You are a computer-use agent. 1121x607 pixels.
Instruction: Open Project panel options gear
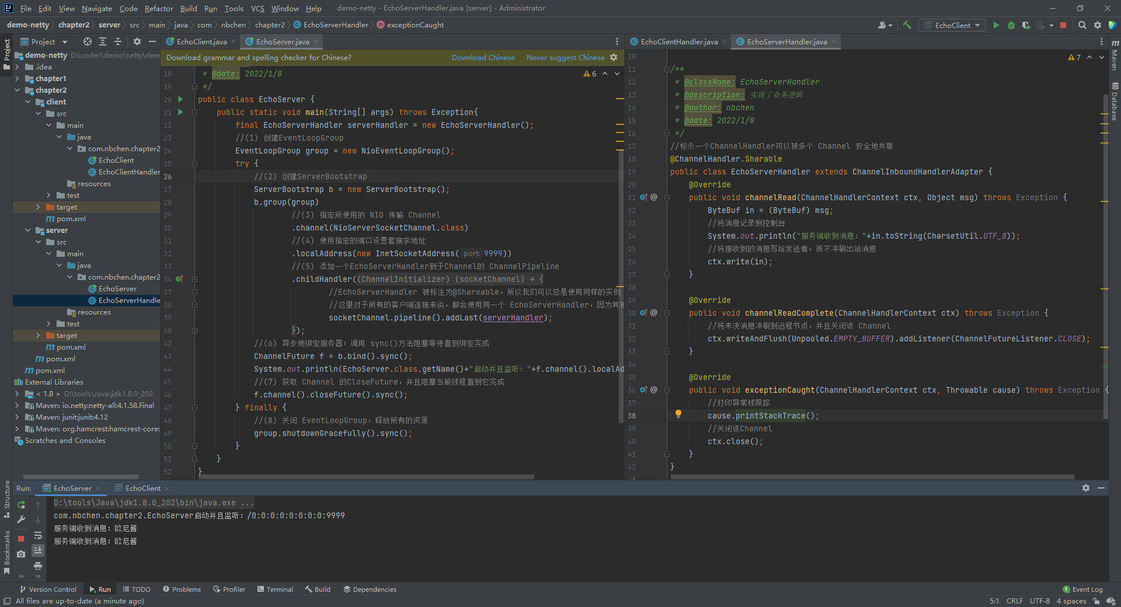137,41
